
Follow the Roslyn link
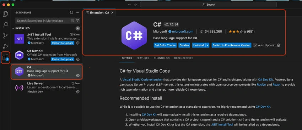pyautogui.click(x=261, y=85)
